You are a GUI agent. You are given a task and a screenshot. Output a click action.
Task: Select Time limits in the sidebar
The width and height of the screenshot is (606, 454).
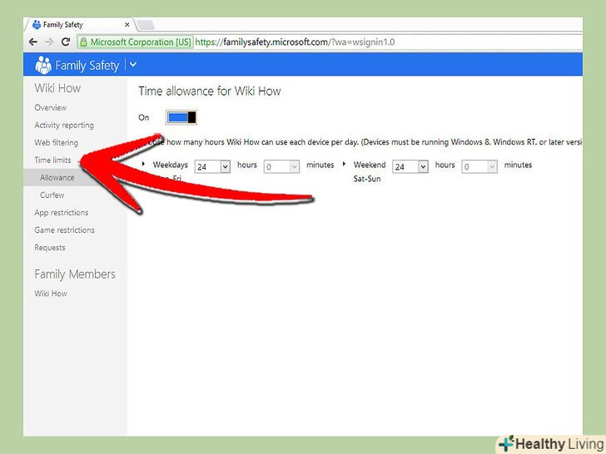(52, 160)
